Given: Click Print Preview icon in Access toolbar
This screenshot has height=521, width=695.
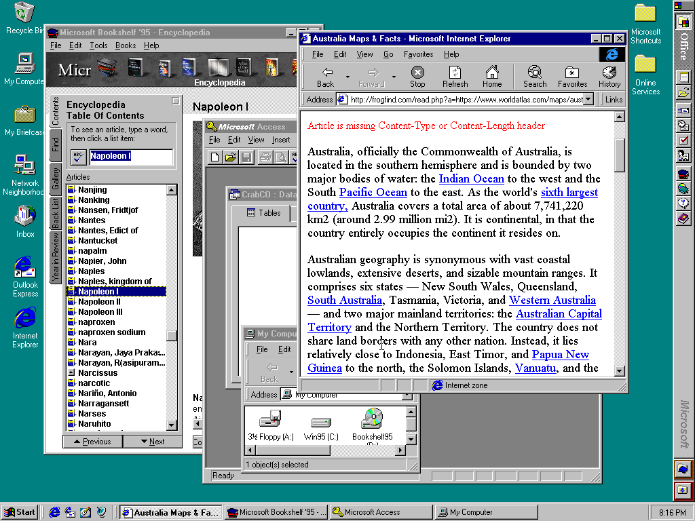Looking at the screenshot, I should tap(280, 157).
